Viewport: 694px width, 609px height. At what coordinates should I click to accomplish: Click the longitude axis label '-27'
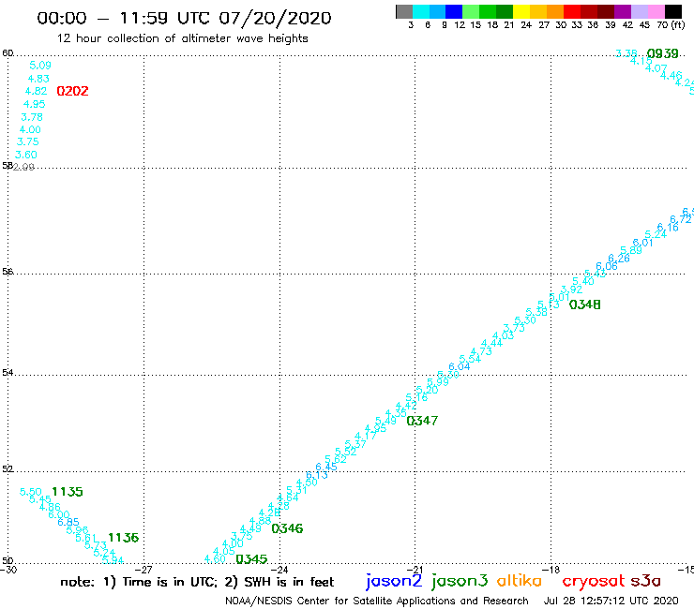click(x=143, y=570)
